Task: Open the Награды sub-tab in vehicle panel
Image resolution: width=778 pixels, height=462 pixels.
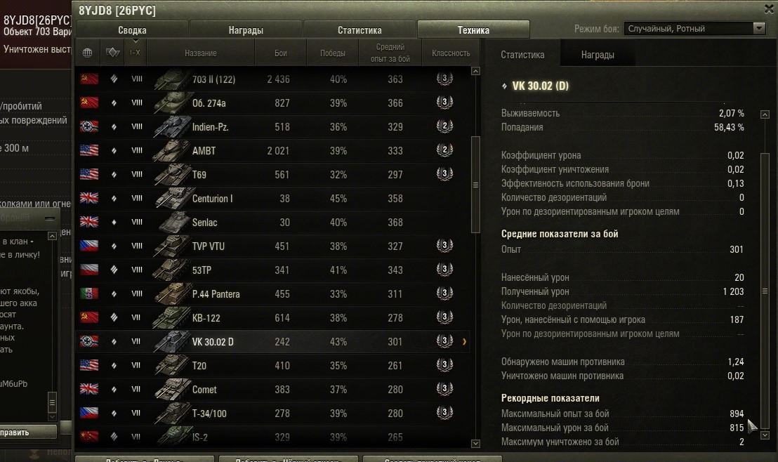Action: click(x=598, y=55)
